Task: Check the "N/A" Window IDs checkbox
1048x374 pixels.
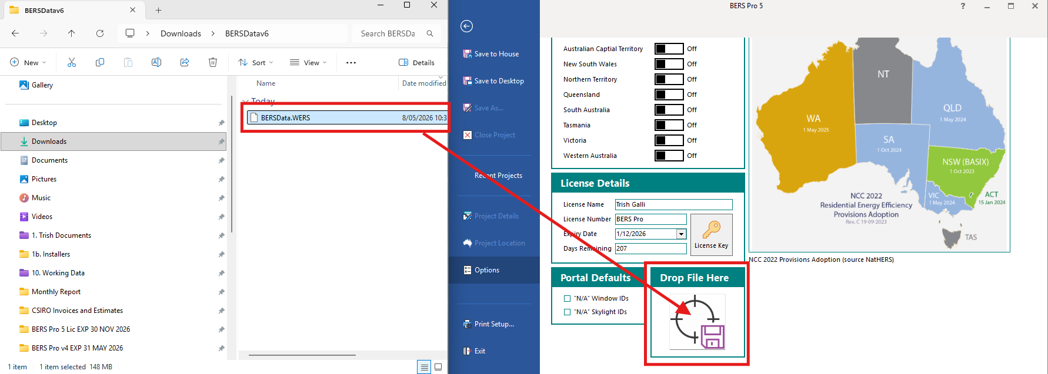Action: click(x=568, y=298)
